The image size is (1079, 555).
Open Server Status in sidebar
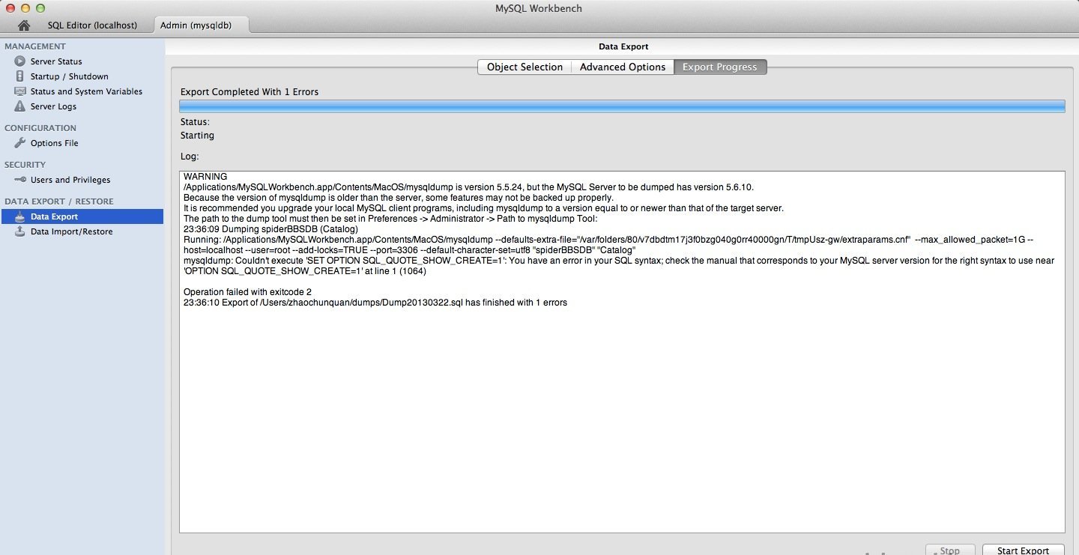pos(56,61)
